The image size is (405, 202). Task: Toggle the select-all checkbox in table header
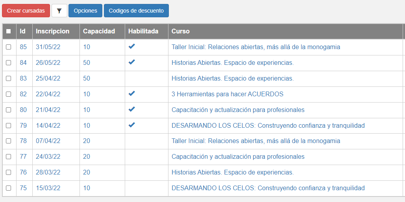click(x=9, y=31)
